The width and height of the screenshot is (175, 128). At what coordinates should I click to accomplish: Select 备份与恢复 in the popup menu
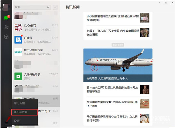coord(24,112)
